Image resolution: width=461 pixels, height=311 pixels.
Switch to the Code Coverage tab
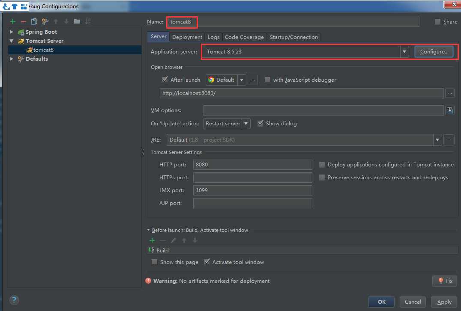pos(244,37)
